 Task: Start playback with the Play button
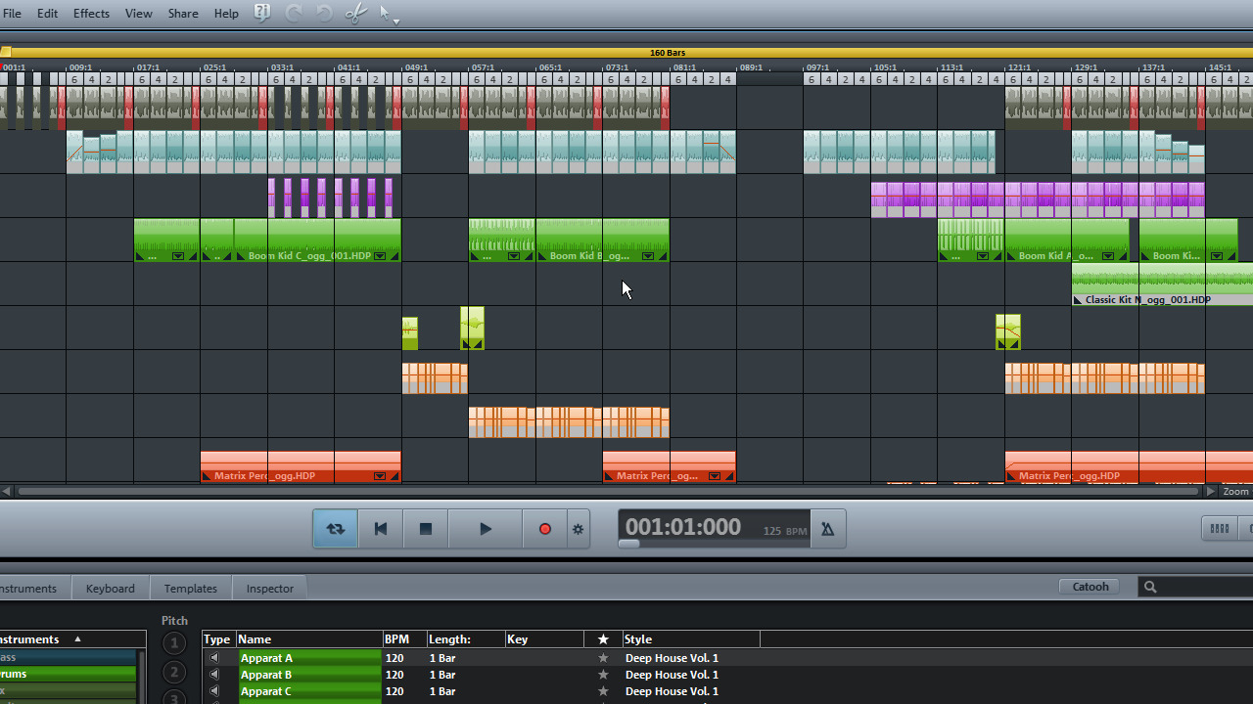coord(485,529)
